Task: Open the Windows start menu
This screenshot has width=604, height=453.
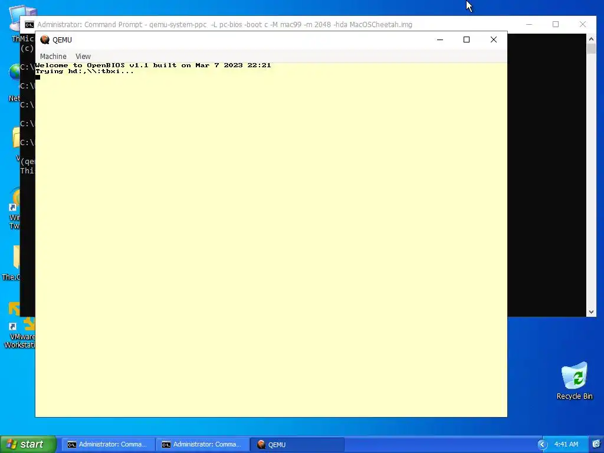Action: pyautogui.click(x=28, y=444)
